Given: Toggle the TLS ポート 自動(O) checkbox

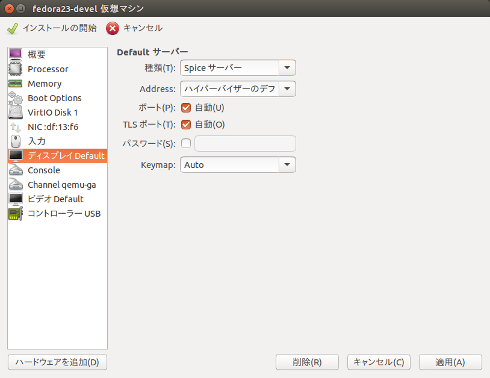Looking at the screenshot, I should [186, 125].
